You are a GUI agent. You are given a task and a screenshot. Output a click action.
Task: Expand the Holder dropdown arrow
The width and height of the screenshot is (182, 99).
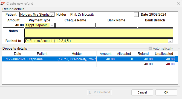(x=136, y=15)
